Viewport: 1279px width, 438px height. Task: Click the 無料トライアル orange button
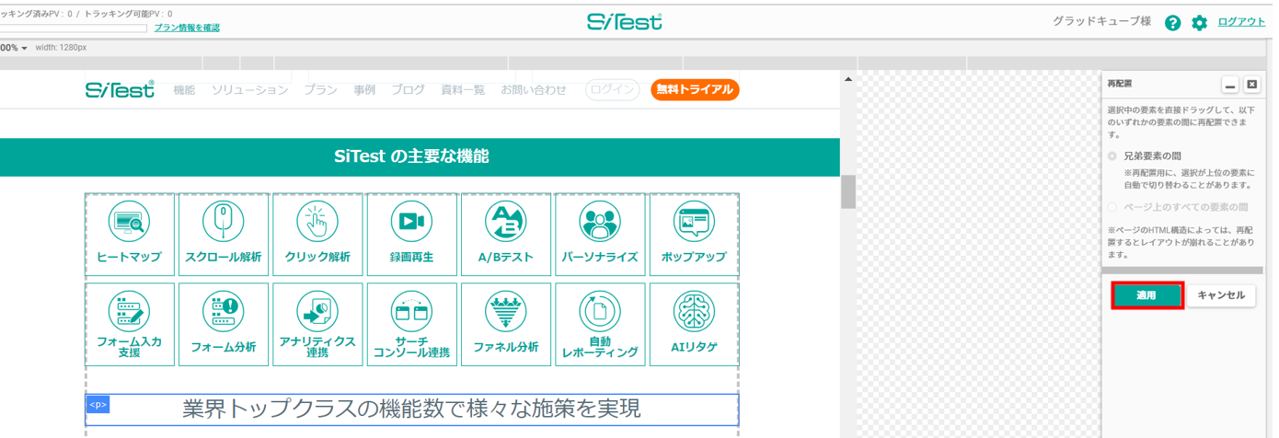(695, 90)
